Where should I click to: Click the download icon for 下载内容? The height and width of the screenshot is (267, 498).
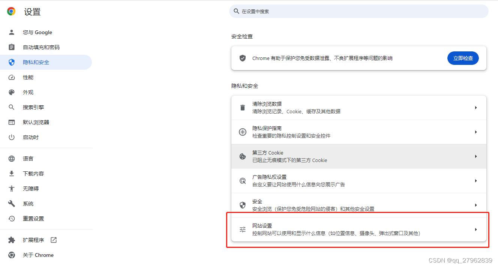pos(12,174)
